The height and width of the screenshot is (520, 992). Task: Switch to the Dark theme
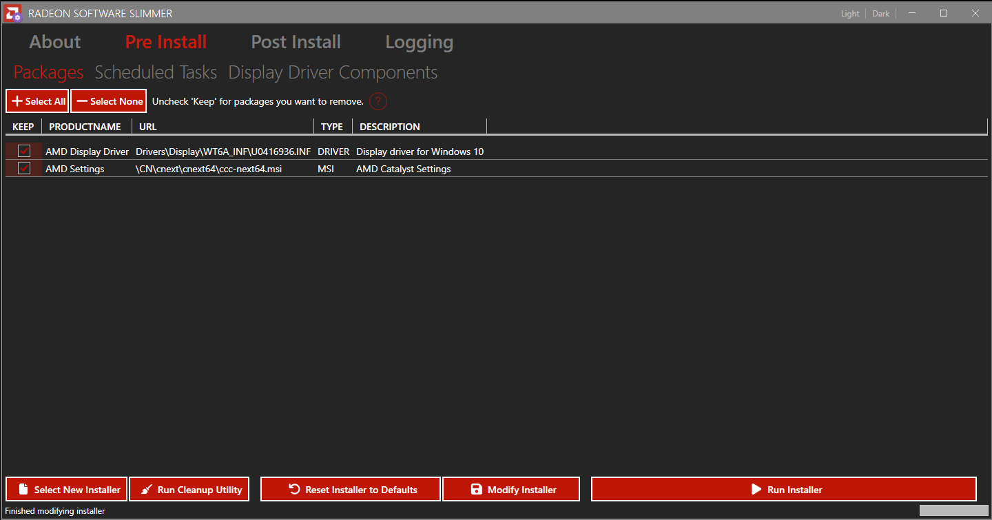pyautogui.click(x=881, y=14)
